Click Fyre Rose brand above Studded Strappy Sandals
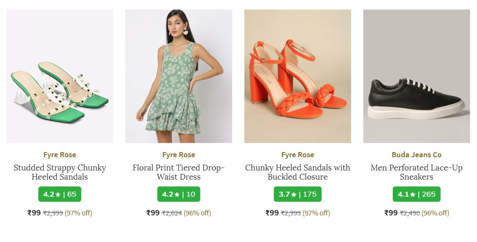This screenshot has width=477, height=242. (60, 155)
